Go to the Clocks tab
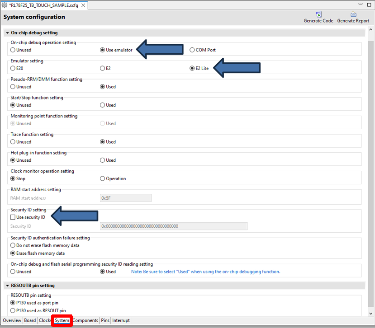375x328 pixels. pyautogui.click(x=45, y=320)
